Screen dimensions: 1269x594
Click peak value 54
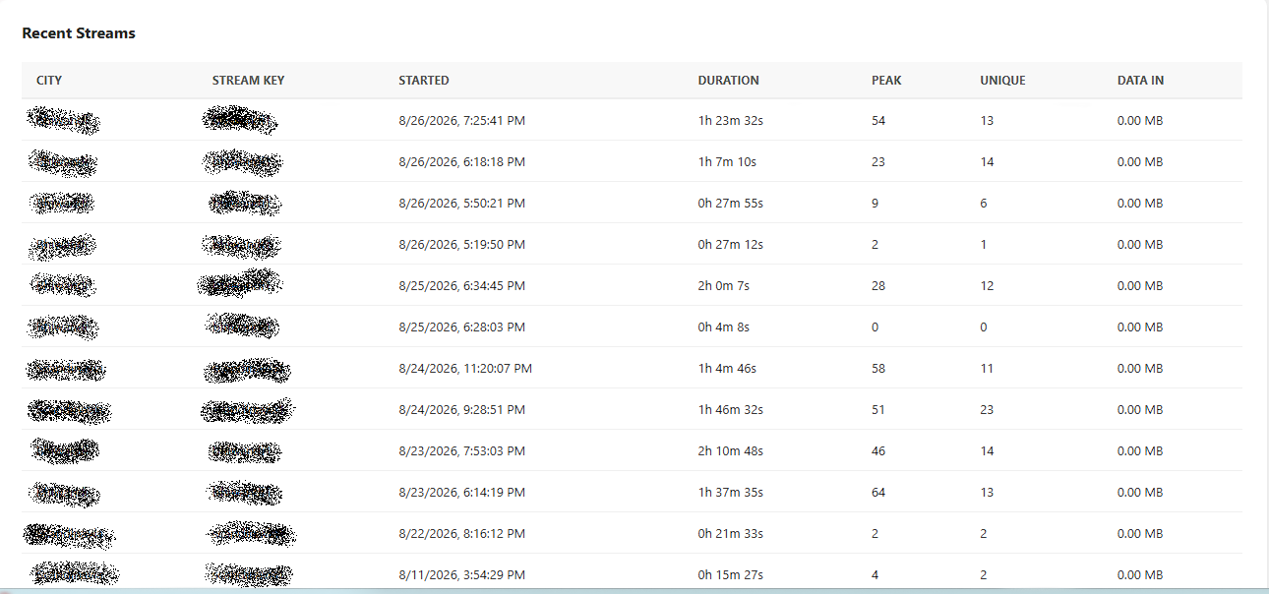(878, 121)
